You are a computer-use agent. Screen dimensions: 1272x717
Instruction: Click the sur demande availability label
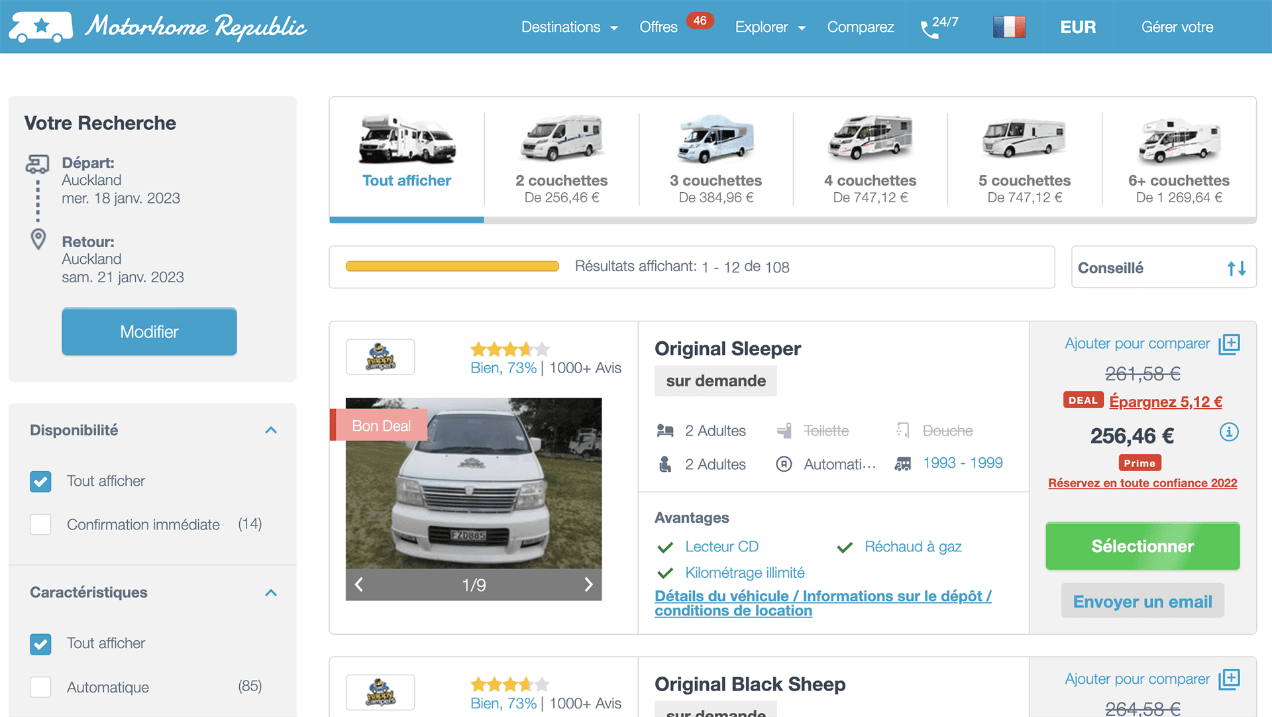point(715,381)
